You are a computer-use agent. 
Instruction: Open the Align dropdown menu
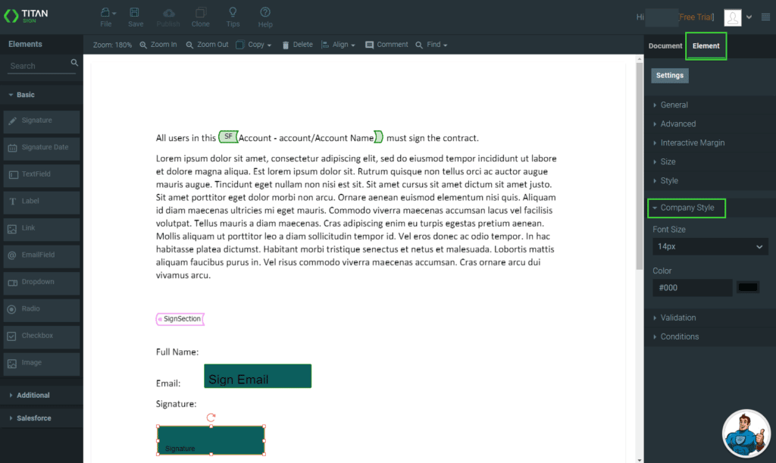coord(339,45)
